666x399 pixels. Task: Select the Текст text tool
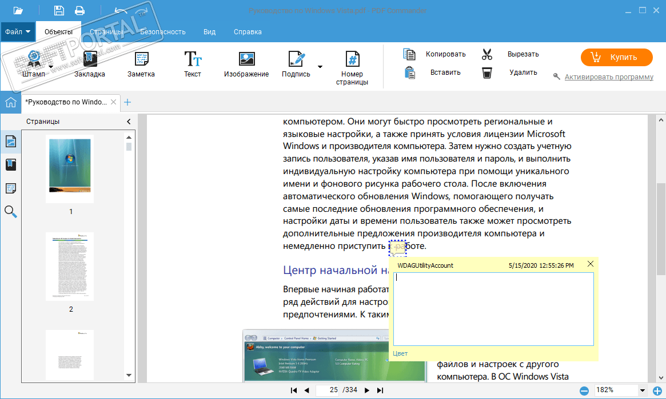coord(193,63)
